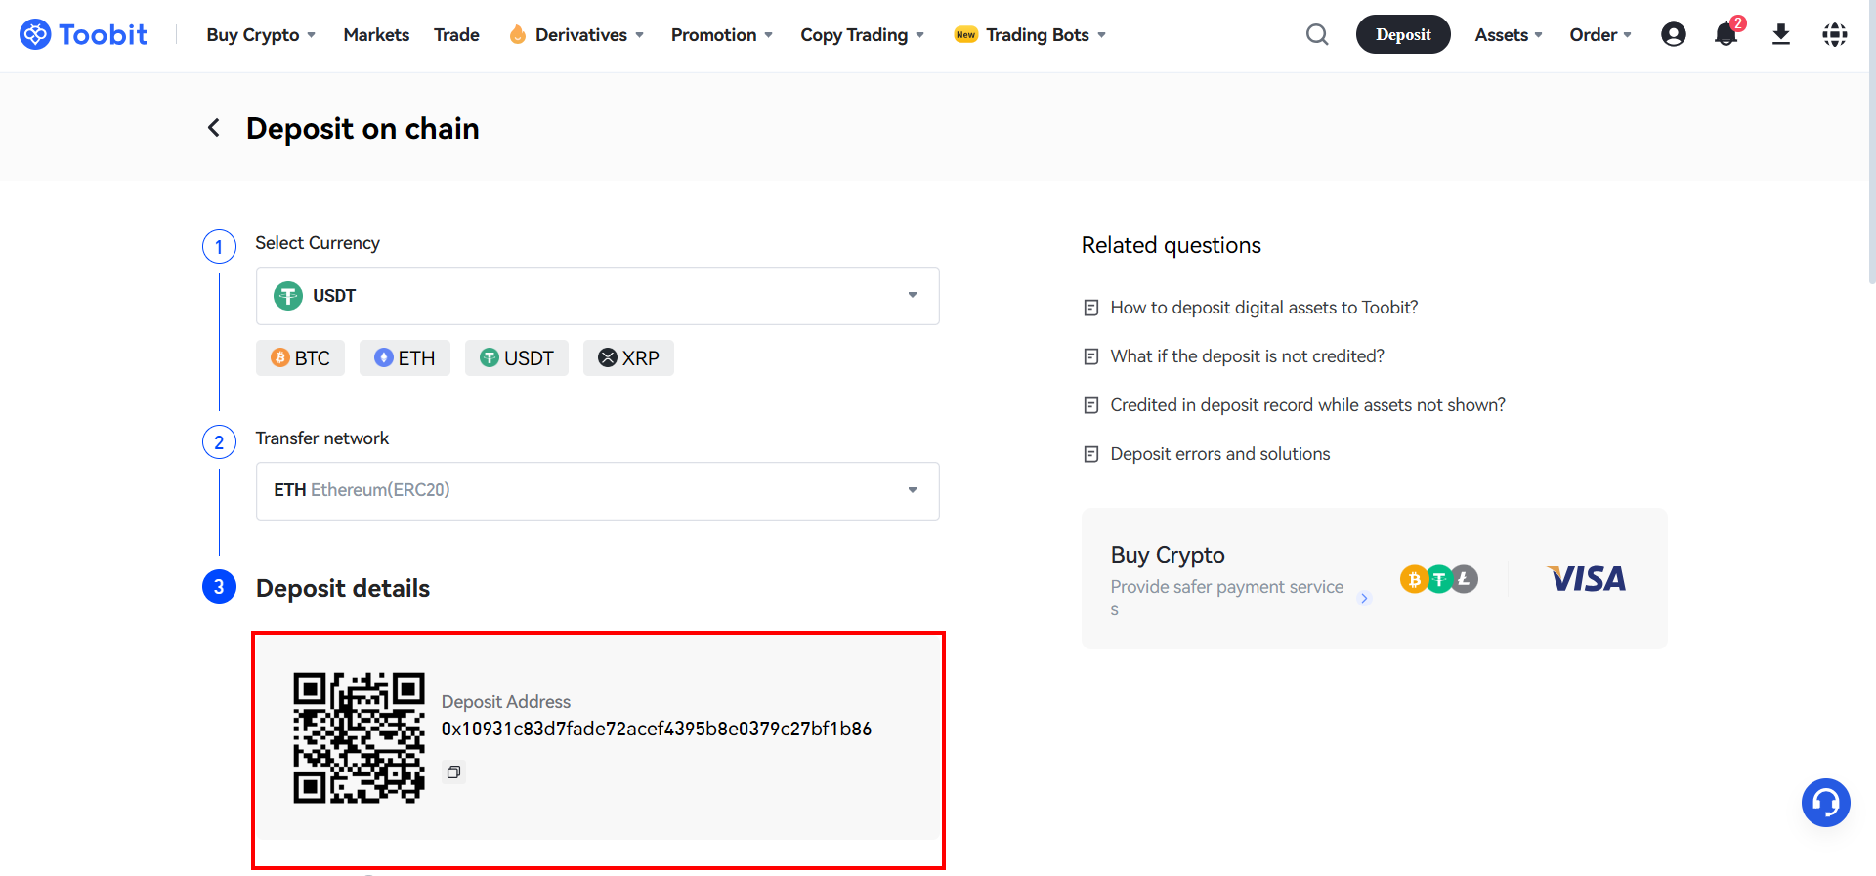Open customer support headset icon

[1826, 803]
